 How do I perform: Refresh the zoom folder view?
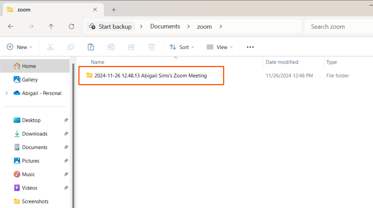(71, 27)
